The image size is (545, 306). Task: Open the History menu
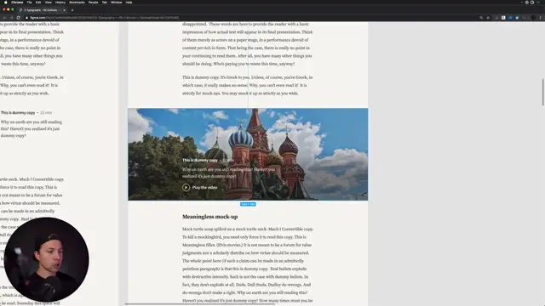coord(60,2)
